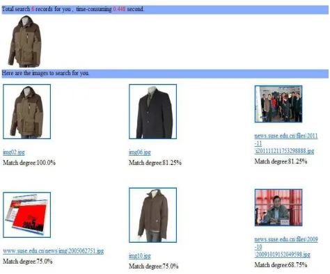Click 'Total search 6 records' header text
Screen dimensions: 330x274
[73, 9]
